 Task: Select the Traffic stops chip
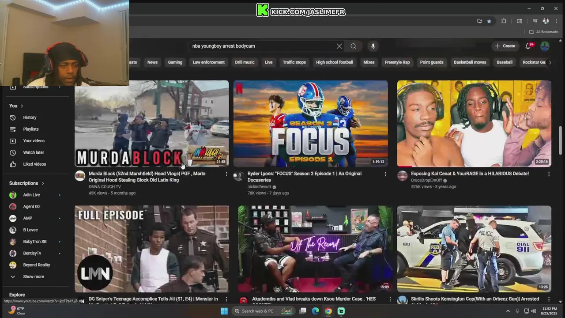coord(294,62)
